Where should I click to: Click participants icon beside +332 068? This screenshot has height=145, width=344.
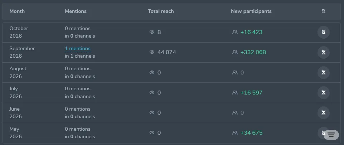[235, 52]
